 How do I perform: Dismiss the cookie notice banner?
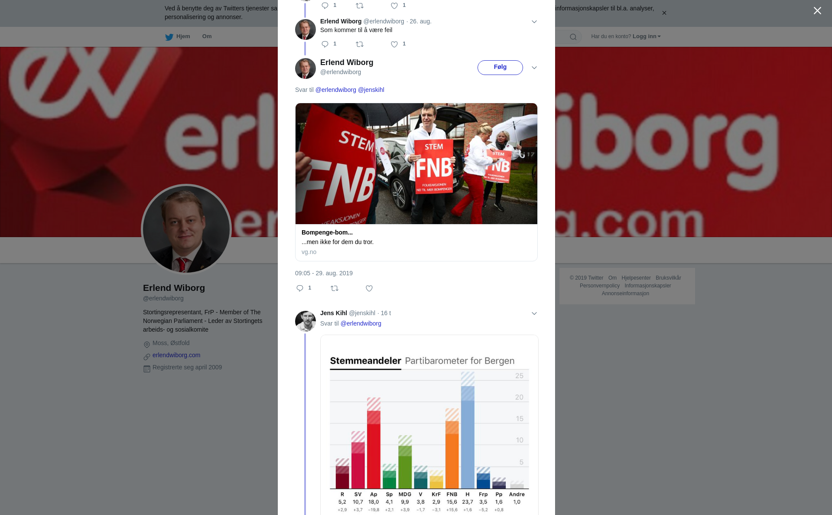point(664,13)
